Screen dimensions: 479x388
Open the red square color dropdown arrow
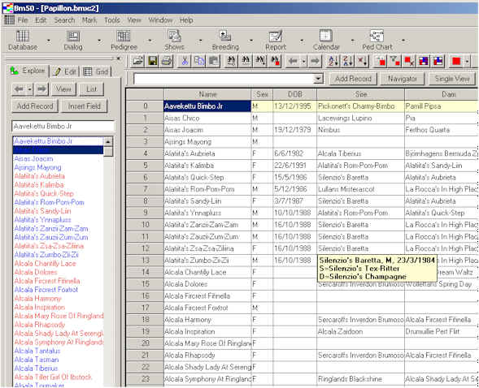467,61
